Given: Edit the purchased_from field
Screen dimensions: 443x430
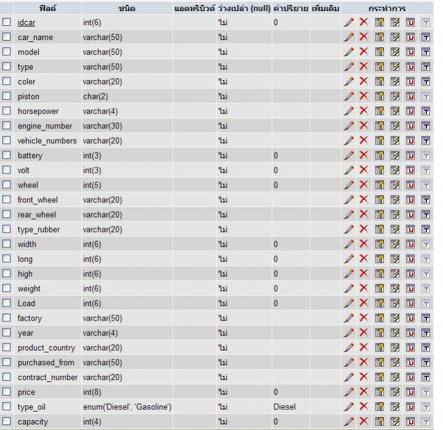Looking at the screenshot, I should click(x=349, y=362).
